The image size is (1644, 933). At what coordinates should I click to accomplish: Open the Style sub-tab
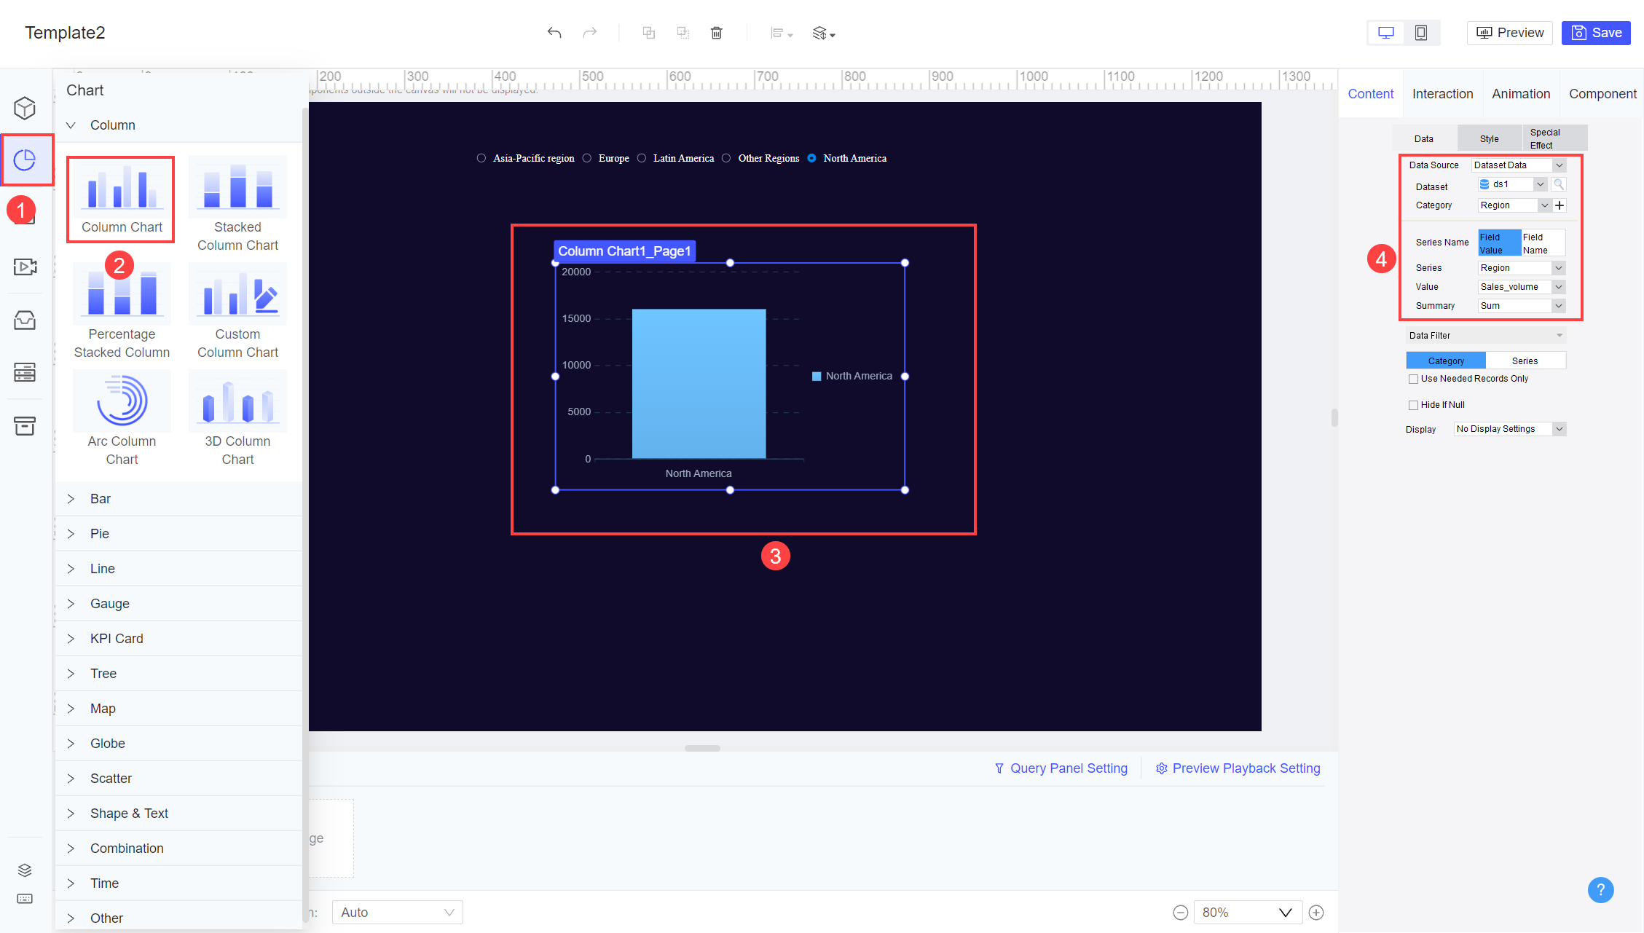1490,138
